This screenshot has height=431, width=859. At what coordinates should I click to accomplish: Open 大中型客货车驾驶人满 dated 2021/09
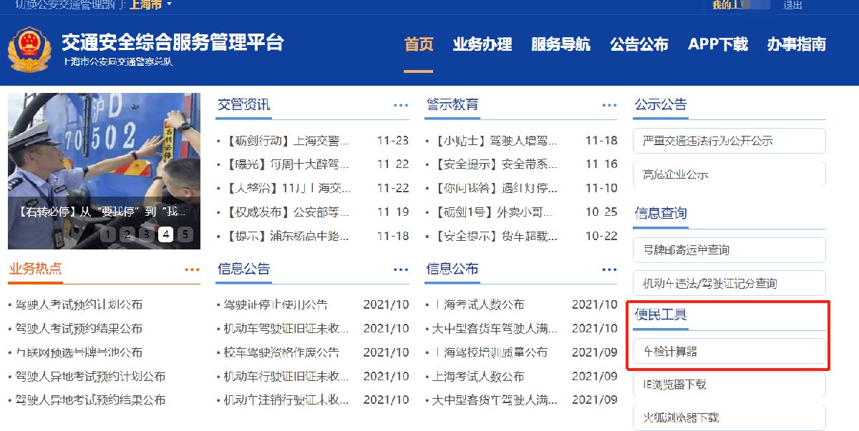point(495,400)
